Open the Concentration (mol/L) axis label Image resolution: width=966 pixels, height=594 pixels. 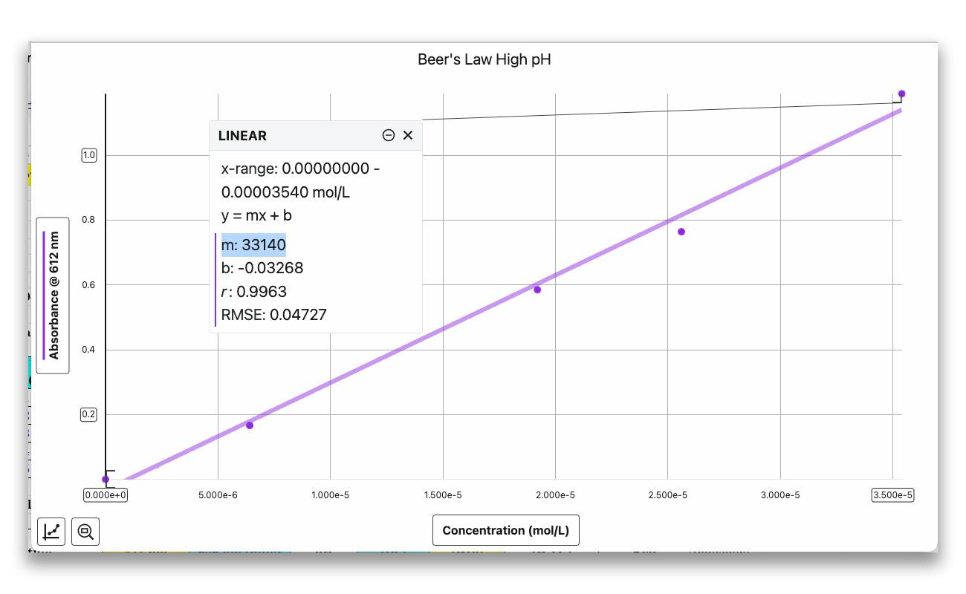pyautogui.click(x=505, y=530)
